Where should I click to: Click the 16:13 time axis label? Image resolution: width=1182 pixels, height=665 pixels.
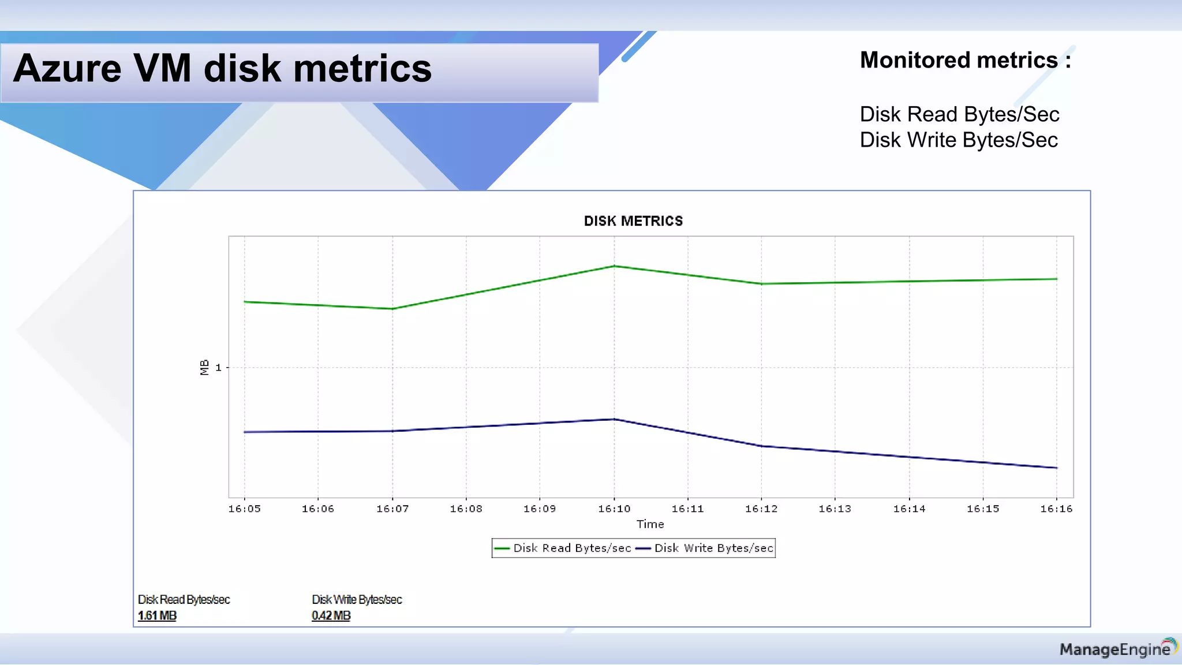click(x=835, y=509)
